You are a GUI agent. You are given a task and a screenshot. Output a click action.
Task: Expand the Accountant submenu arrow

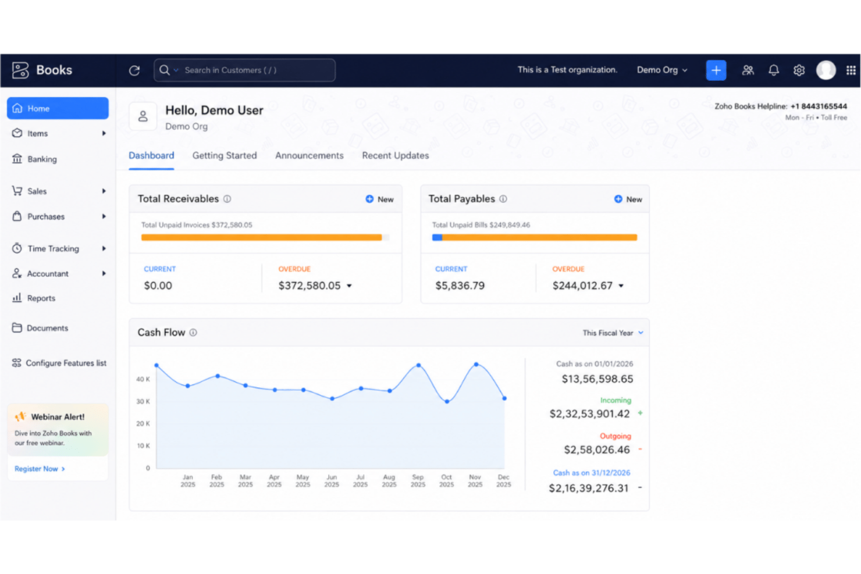104,273
